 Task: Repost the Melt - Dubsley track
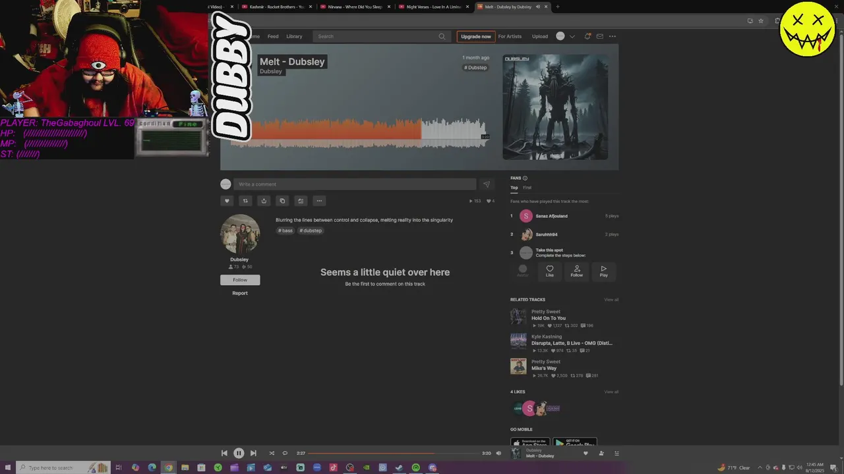[245, 201]
